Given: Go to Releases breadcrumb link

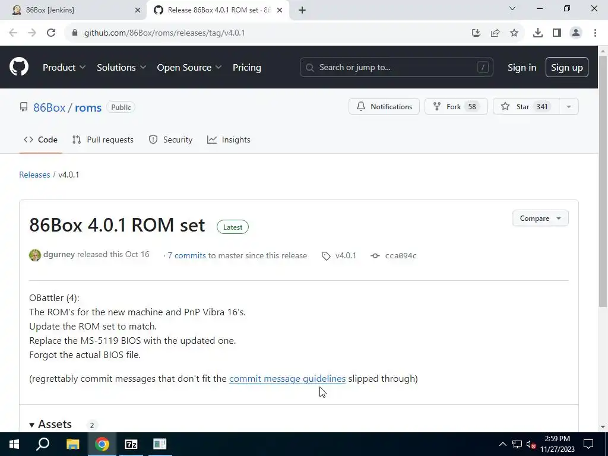Looking at the screenshot, I should point(34,175).
